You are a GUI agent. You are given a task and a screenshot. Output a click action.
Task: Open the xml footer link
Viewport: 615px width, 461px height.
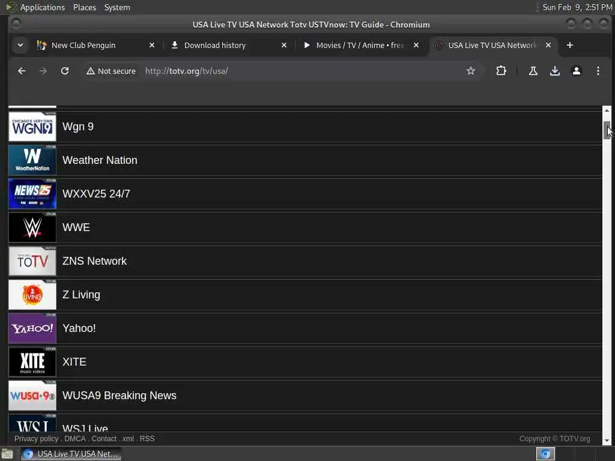pyautogui.click(x=128, y=439)
